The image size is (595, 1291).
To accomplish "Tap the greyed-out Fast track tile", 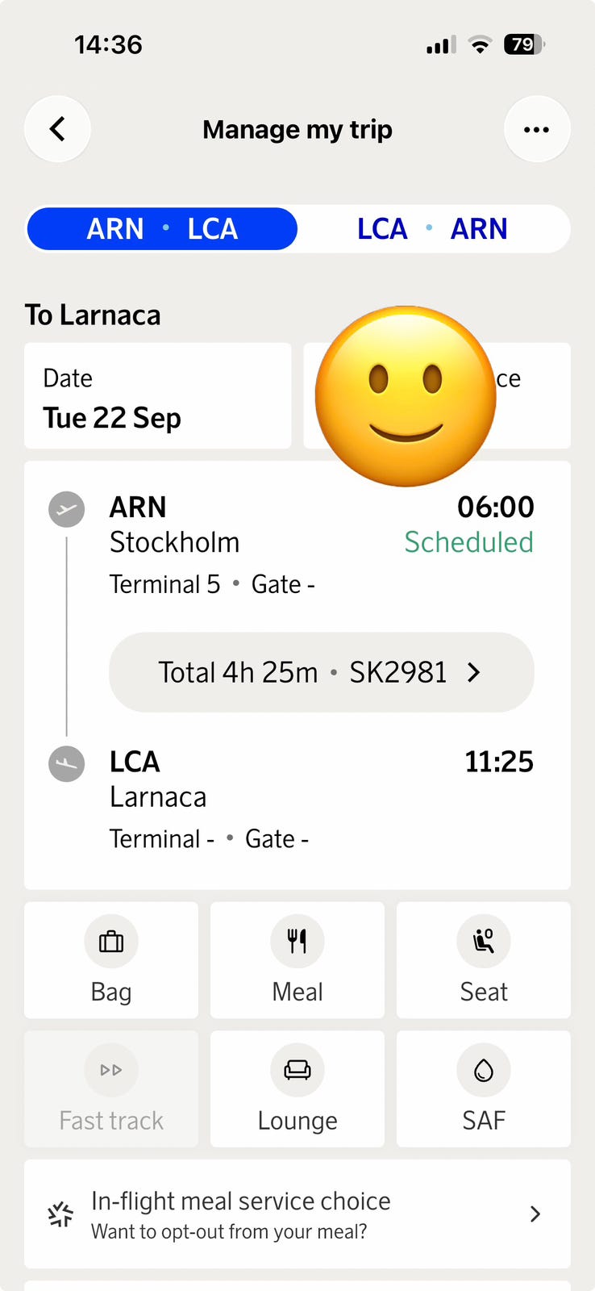I will click(111, 1088).
